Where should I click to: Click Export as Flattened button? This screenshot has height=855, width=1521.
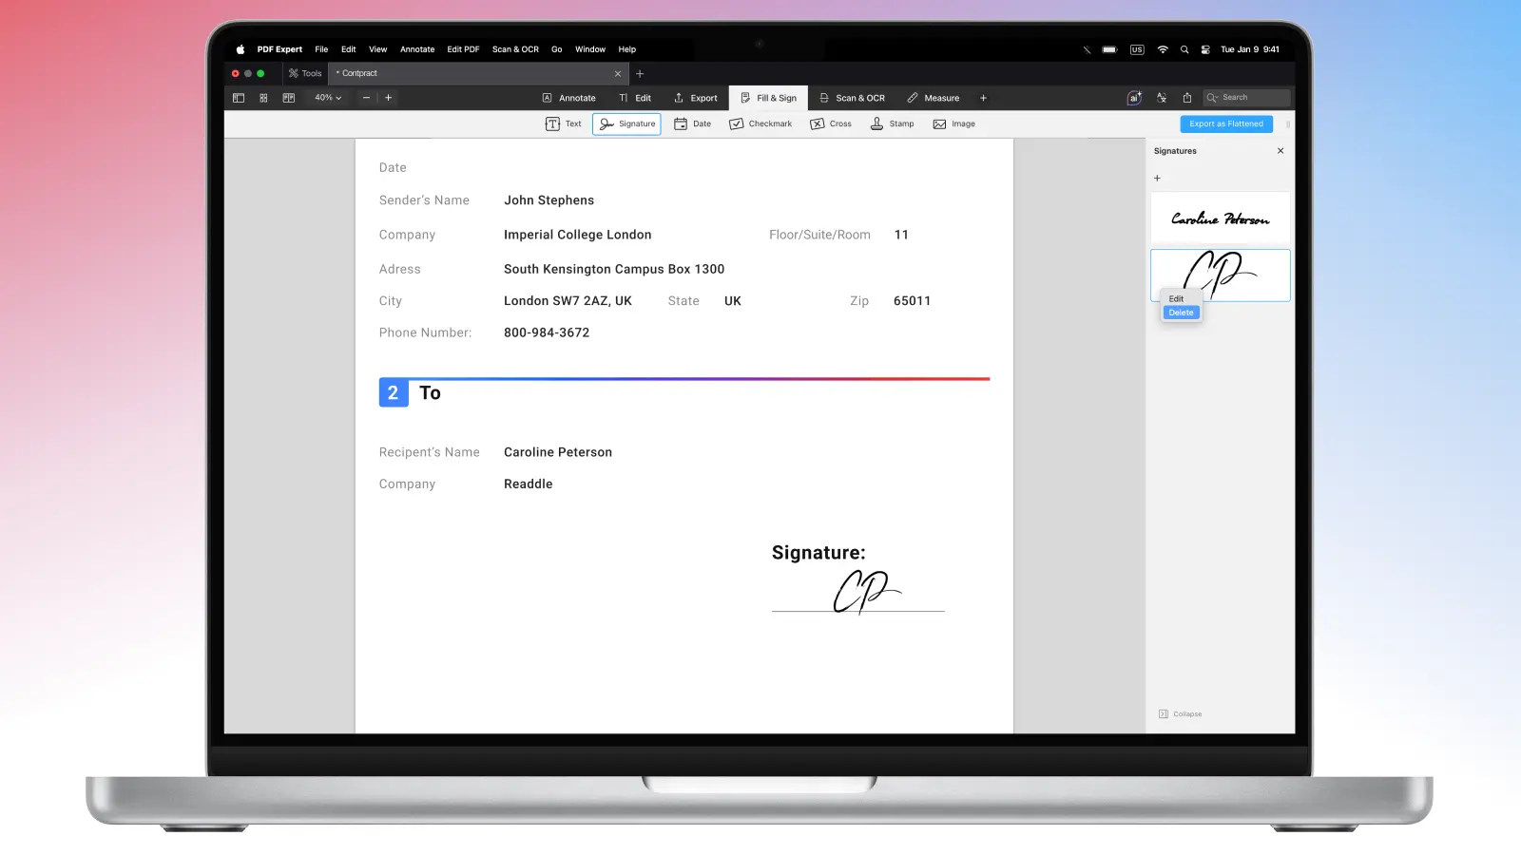click(1225, 123)
